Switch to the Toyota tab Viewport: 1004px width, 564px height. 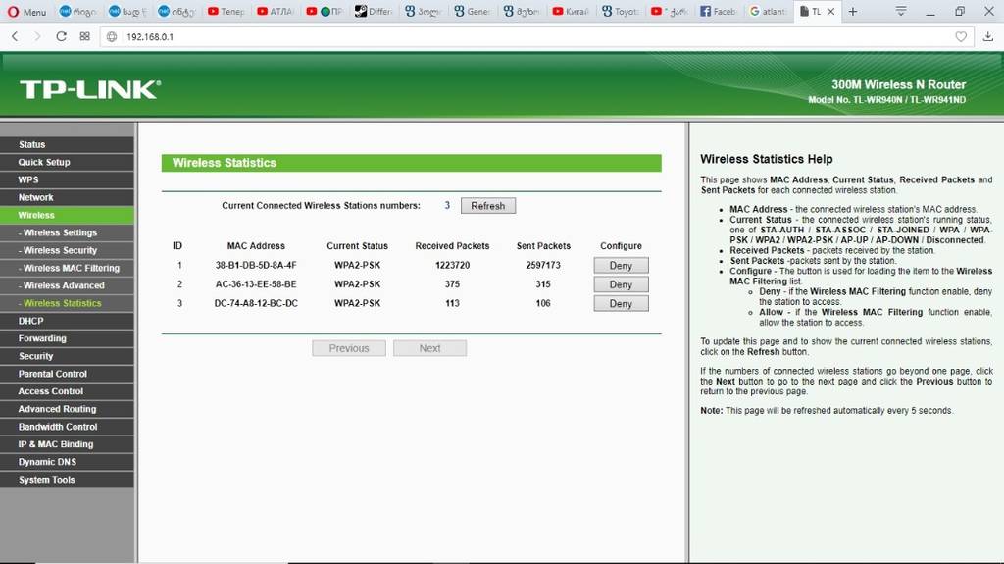(621, 11)
